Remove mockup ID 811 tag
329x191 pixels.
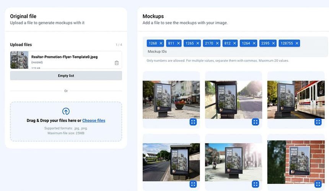pos(178,43)
